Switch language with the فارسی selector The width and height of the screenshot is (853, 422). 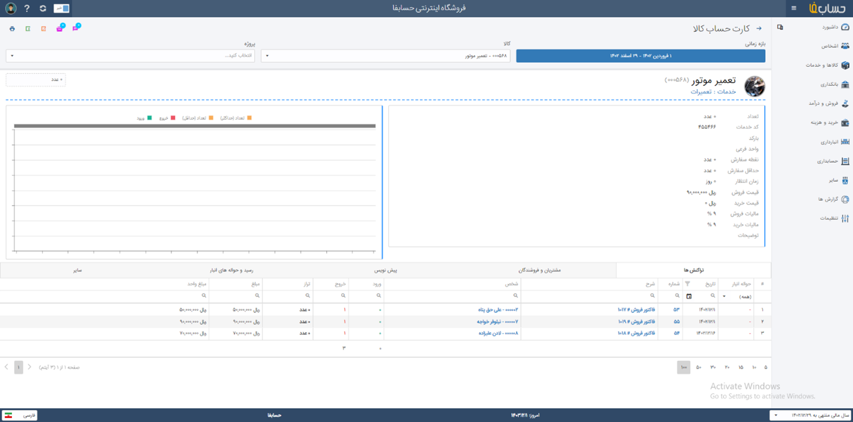tap(20, 415)
